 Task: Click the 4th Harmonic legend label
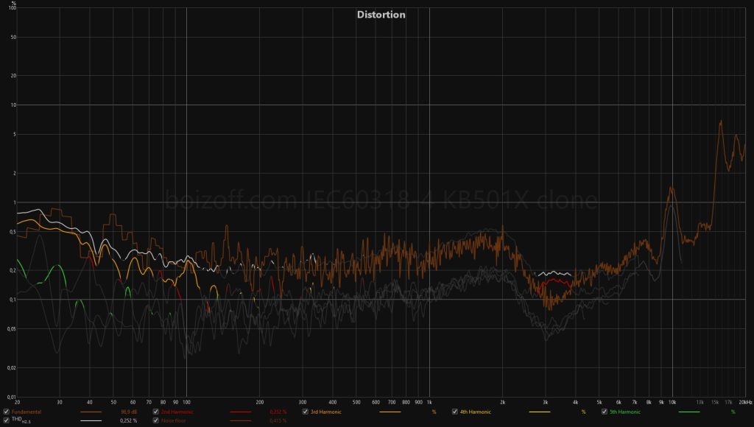476,412
